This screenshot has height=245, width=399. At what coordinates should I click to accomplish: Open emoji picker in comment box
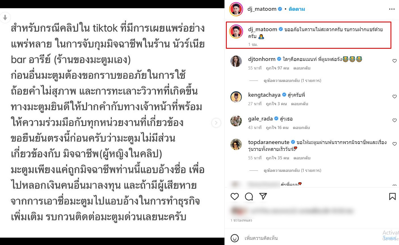(235, 238)
